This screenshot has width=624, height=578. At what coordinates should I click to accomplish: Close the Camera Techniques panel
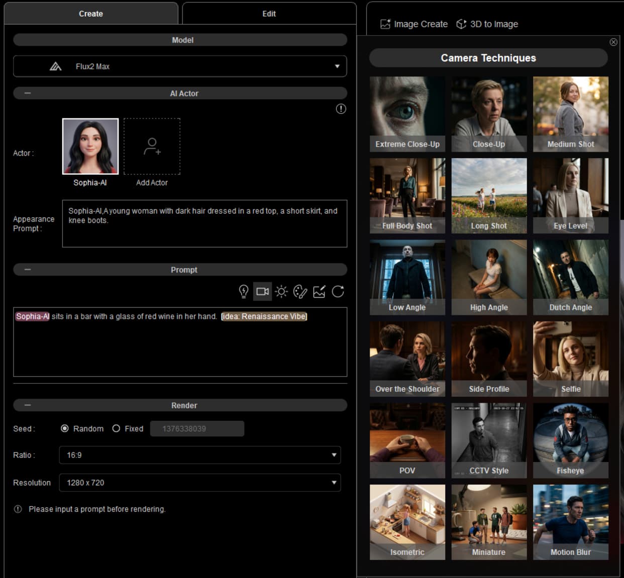(613, 42)
